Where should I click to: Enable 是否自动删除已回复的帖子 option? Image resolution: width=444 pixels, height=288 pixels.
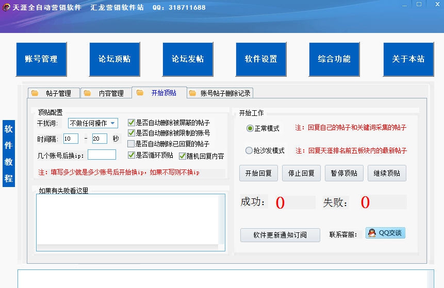coord(131,144)
